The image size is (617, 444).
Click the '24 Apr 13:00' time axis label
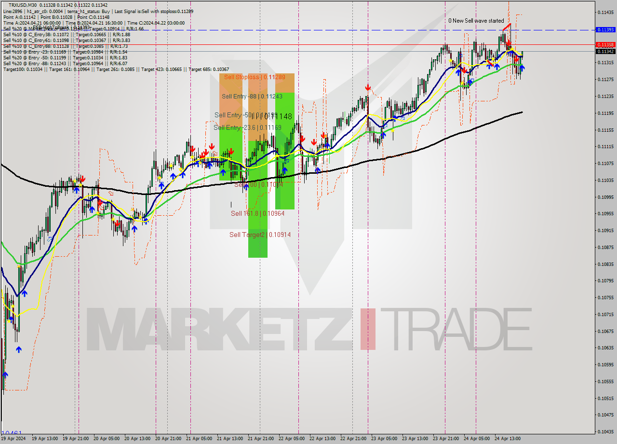(507, 439)
